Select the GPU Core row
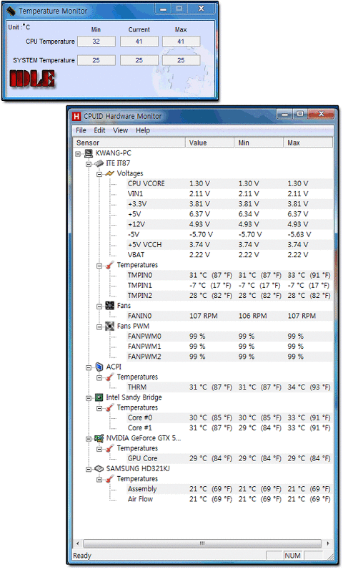 pos(229,458)
